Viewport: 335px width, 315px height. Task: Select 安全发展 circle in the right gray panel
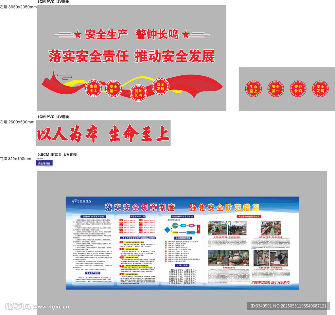click(x=320, y=89)
